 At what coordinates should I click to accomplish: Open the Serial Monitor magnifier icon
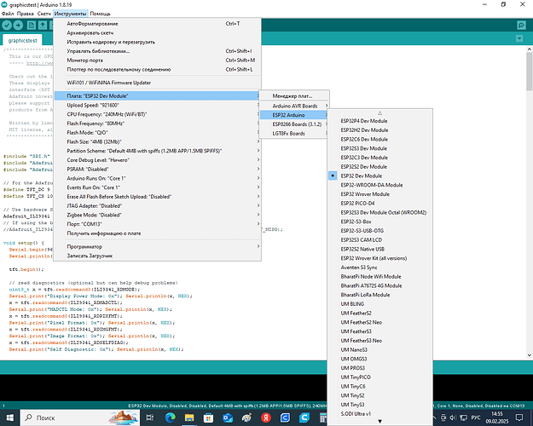tap(521, 26)
